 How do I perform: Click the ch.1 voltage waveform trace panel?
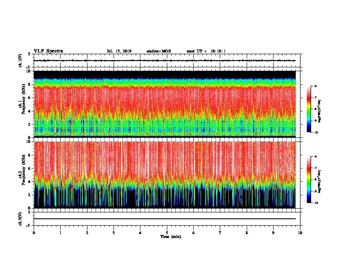coord(167,61)
